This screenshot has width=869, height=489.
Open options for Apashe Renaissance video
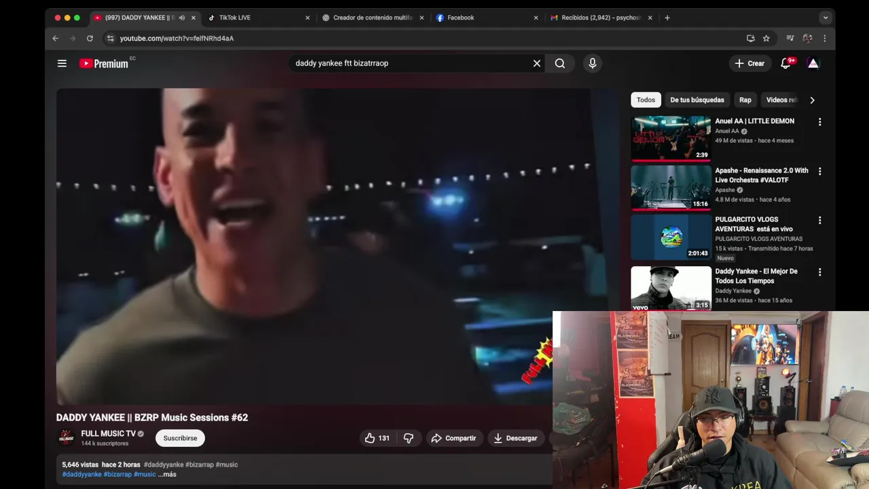click(x=819, y=172)
